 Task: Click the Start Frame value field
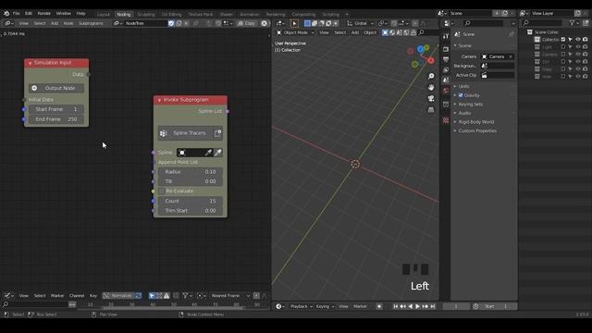pos(56,109)
